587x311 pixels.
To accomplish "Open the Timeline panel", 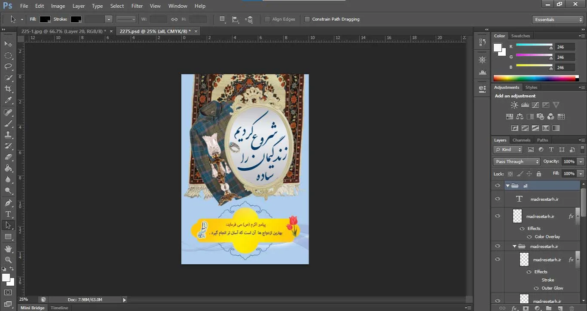I will pyautogui.click(x=59, y=308).
